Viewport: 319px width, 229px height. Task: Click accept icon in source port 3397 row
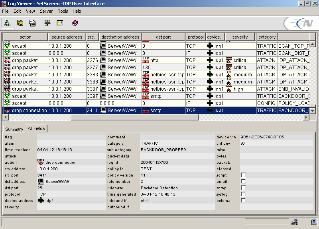pyautogui.click(x=7, y=96)
